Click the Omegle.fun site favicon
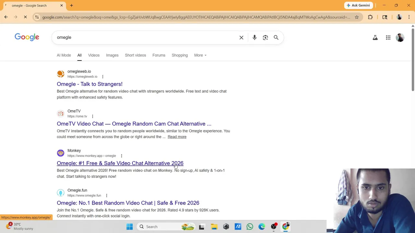The width and height of the screenshot is (415, 233). point(61,193)
